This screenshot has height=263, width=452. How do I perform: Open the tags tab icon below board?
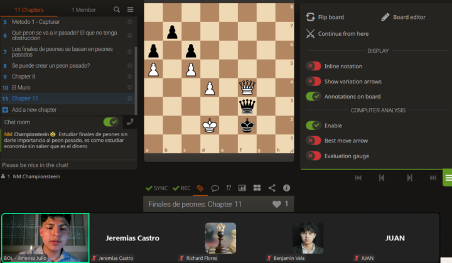[x=200, y=188]
